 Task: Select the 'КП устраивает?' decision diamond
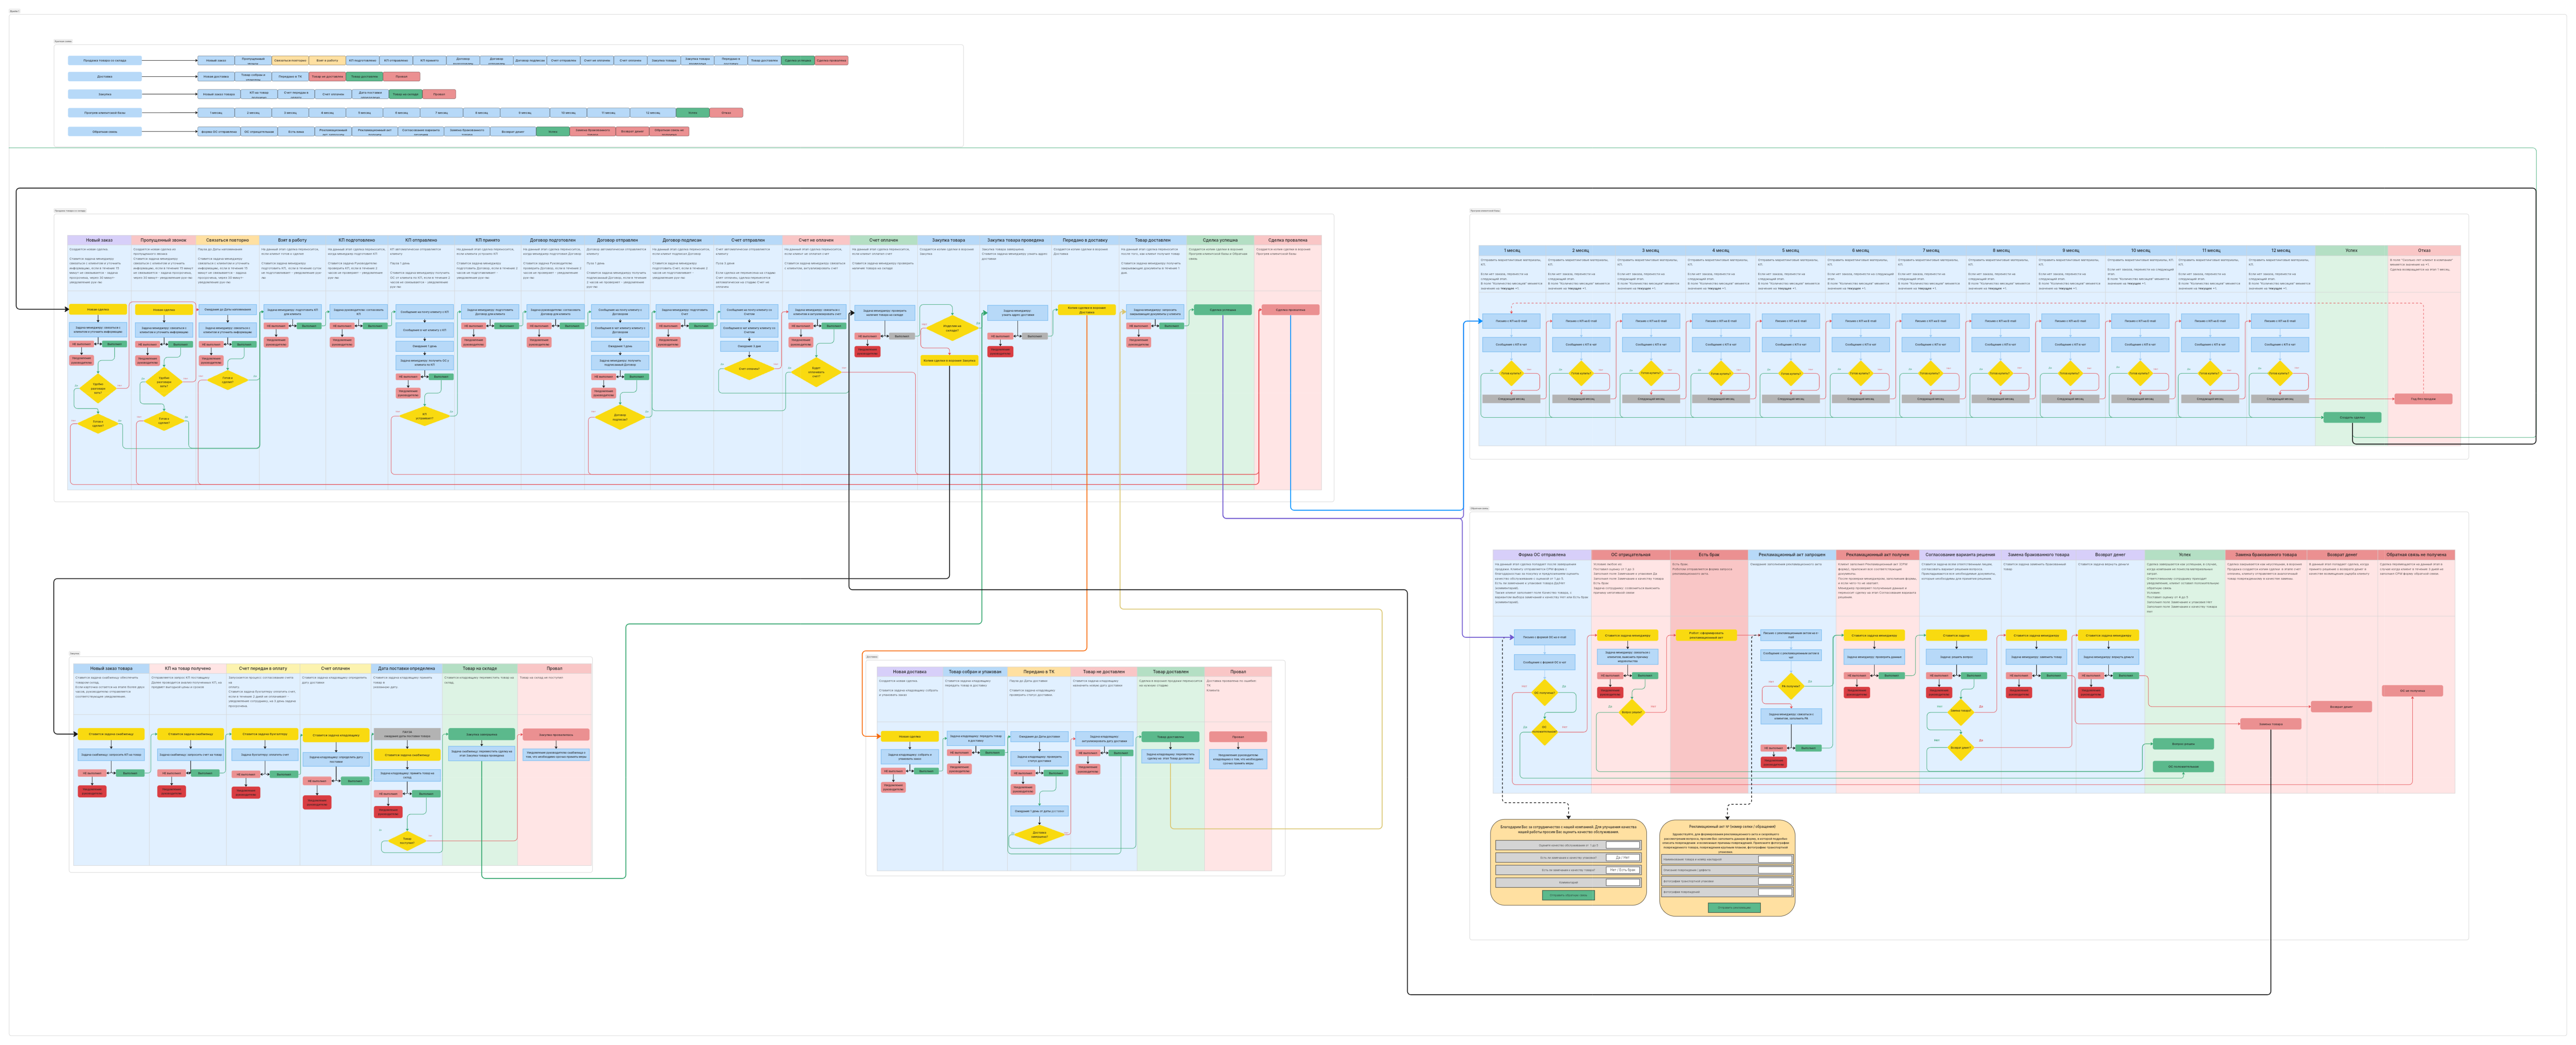[424, 415]
